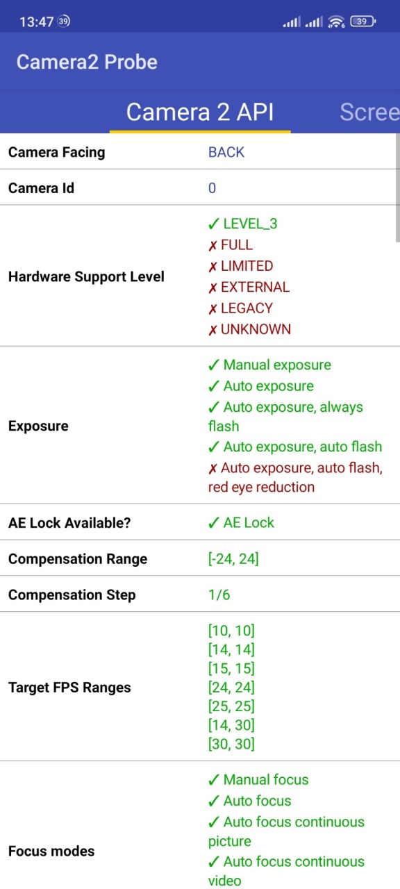Viewport: 400px width, 889px height.
Task: Open the partially visible Scree tab
Action: pyautogui.click(x=369, y=112)
